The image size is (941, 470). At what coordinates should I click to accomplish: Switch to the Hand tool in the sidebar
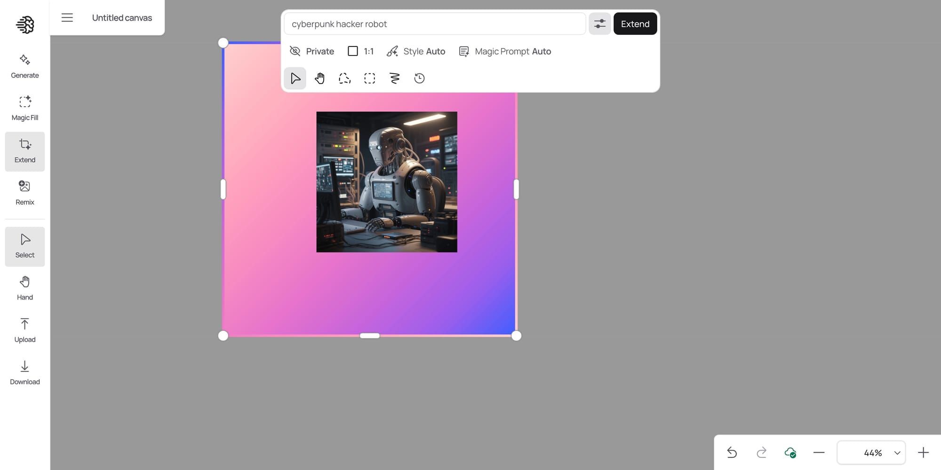click(24, 288)
